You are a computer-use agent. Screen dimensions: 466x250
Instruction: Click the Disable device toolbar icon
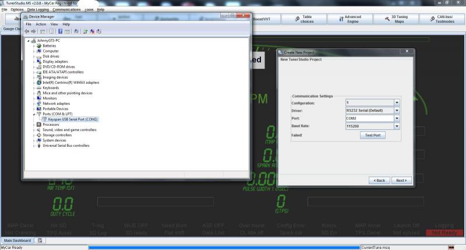pos(99,31)
